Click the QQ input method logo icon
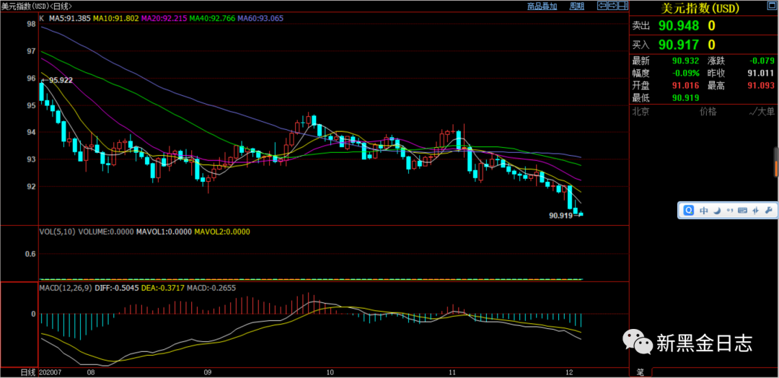 [689, 210]
